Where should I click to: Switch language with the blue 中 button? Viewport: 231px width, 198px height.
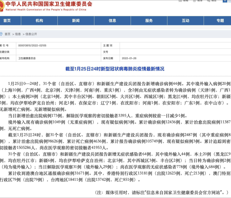click(225, 1)
